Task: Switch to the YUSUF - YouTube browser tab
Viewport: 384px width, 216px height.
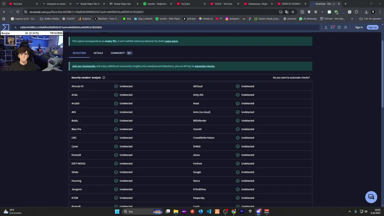Action: point(225,4)
